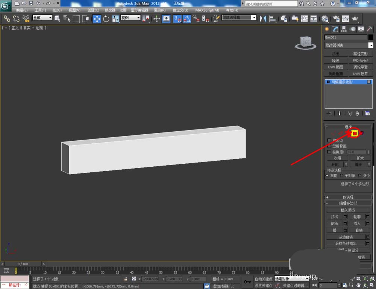Select the Rotate tool

(x=106, y=18)
